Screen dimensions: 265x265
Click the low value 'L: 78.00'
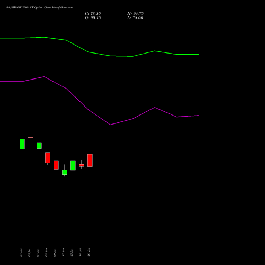click(135, 18)
